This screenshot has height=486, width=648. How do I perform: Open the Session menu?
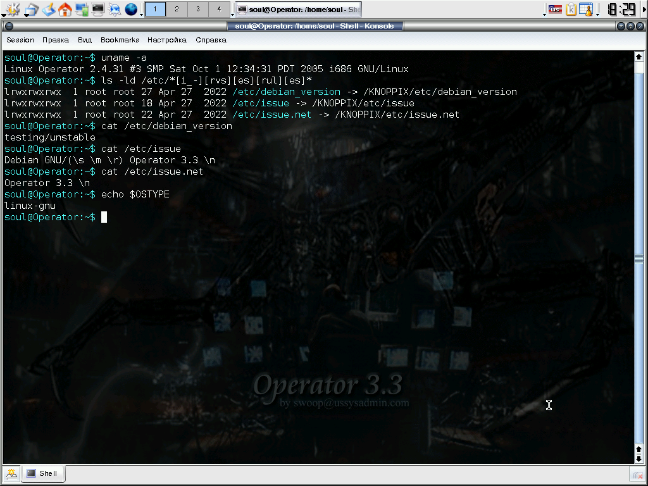(20, 40)
